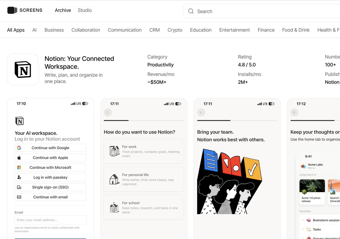Focus the Enter your email address field
The height and width of the screenshot is (239, 340).
50,220
